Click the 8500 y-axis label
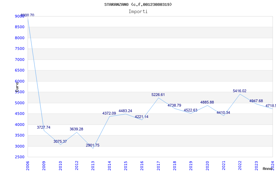276x172 pixels. [x=20, y=27]
